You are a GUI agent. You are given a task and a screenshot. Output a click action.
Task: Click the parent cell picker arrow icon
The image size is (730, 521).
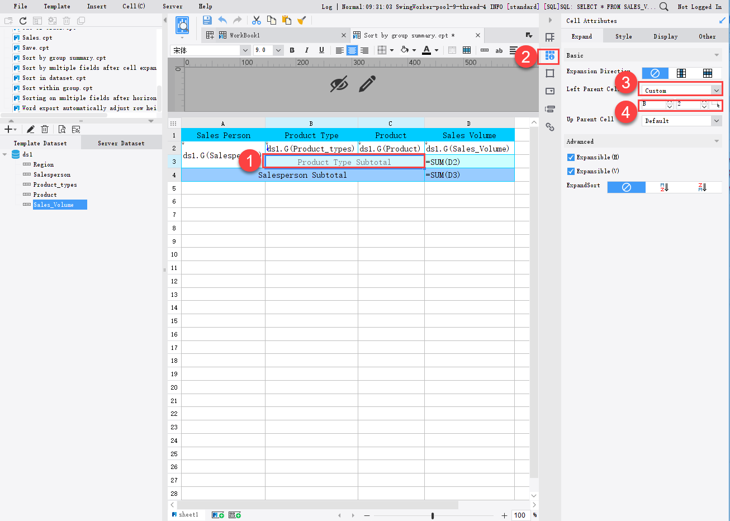click(716, 105)
